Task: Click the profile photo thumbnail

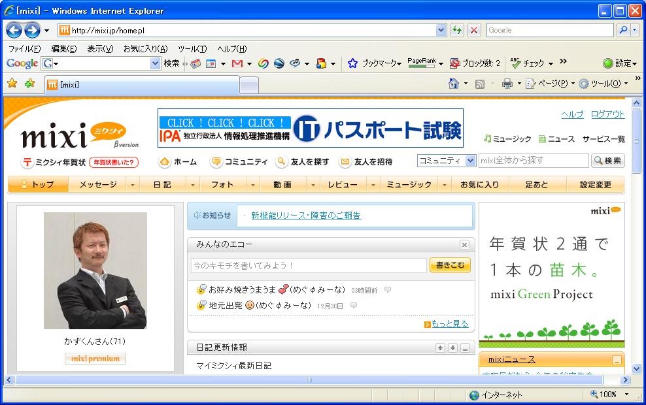Action: click(95, 270)
